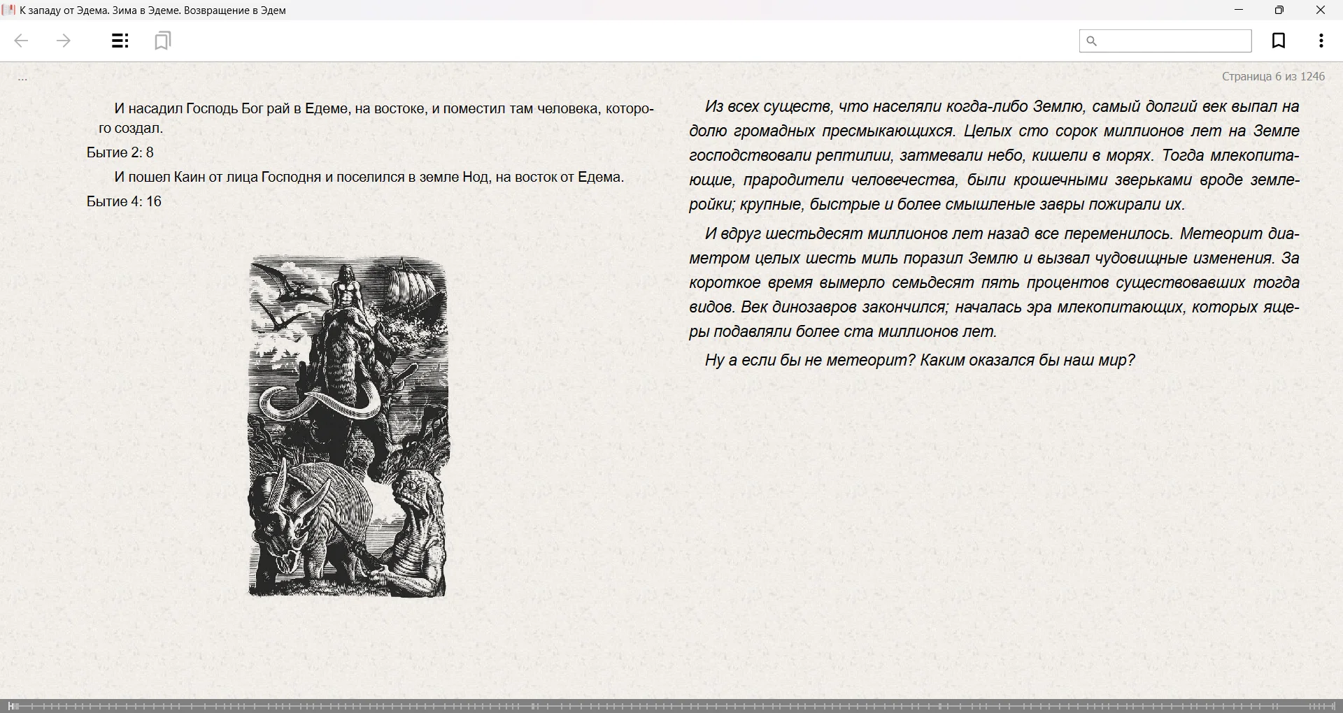Click the reading progress bar at the bottom
The image size is (1343, 713).
coord(671,706)
